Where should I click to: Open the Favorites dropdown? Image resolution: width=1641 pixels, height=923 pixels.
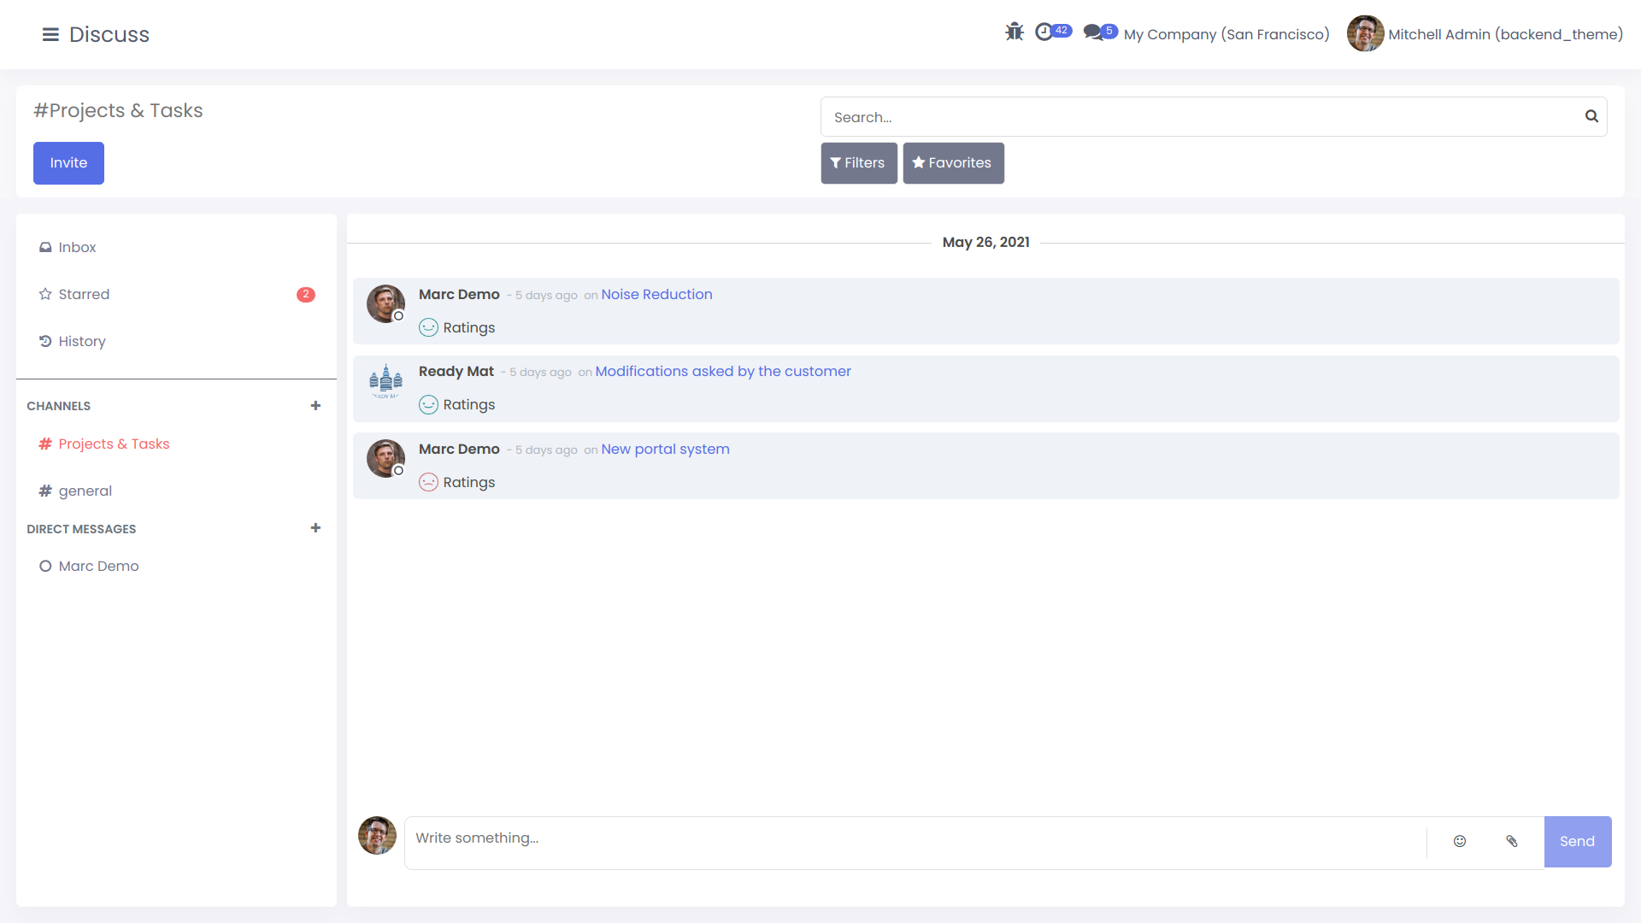pyautogui.click(x=953, y=163)
